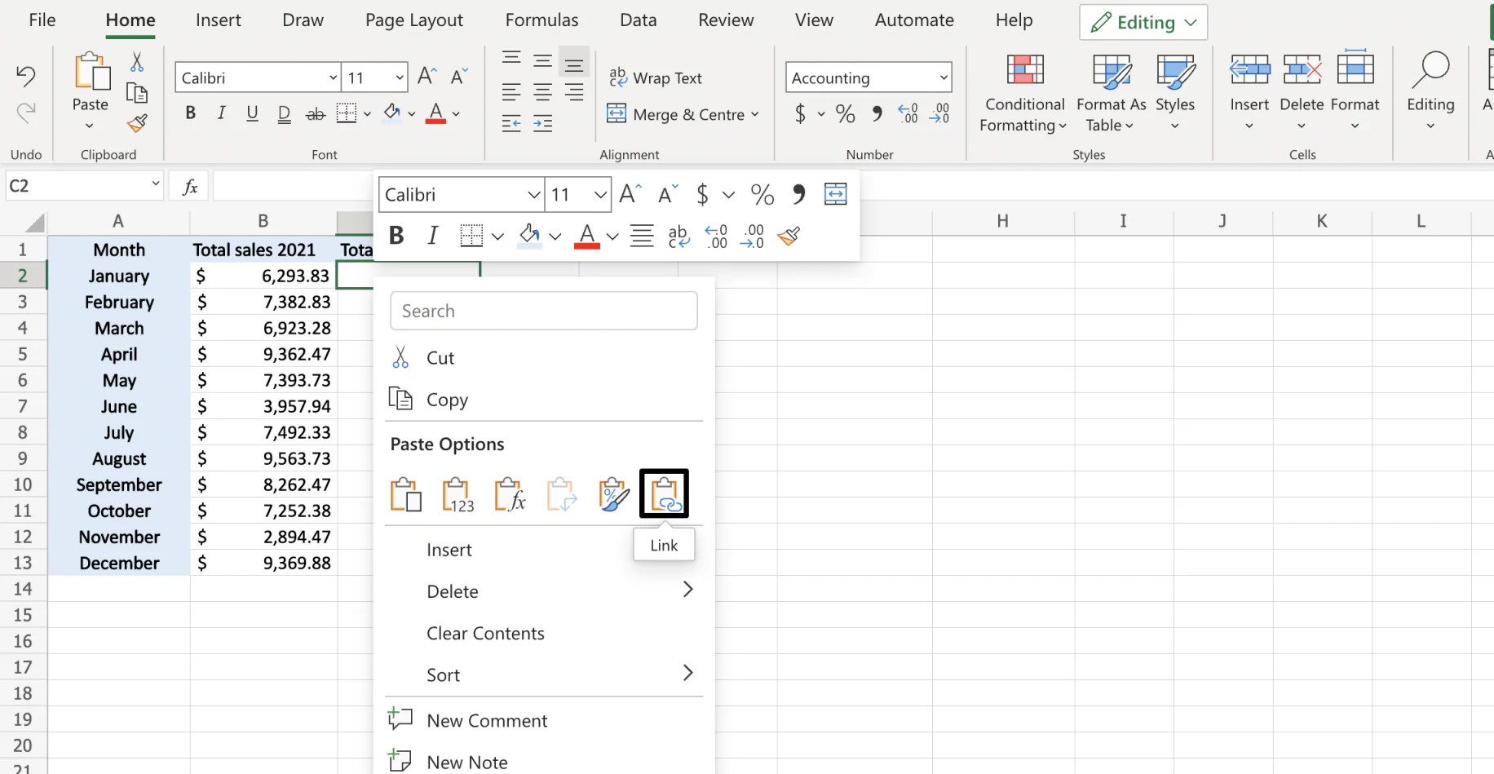Pick the red font color swatch

click(x=435, y=117)
